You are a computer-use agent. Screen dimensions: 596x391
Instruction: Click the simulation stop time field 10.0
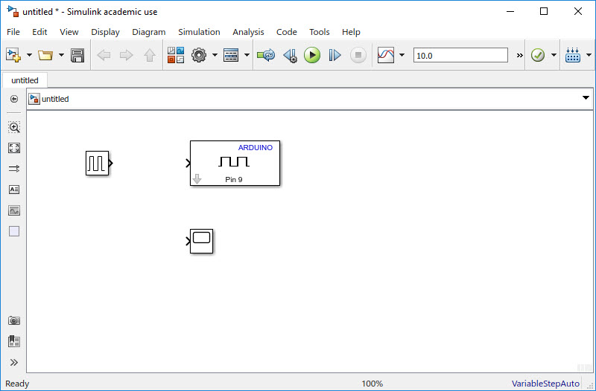click(460, 55)
